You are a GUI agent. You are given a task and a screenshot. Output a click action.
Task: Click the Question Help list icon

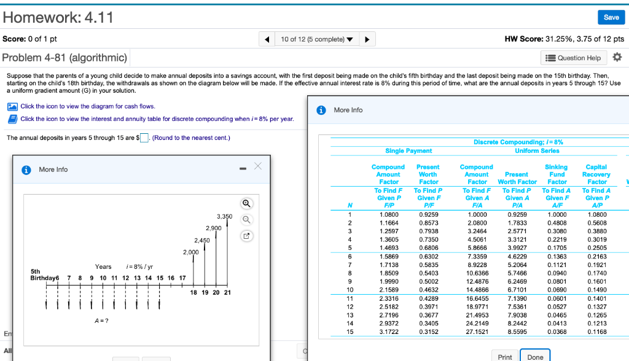coord(550,57)
